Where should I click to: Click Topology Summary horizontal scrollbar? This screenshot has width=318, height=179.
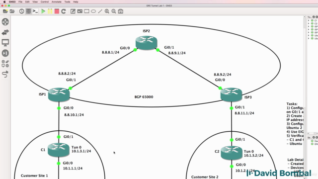[313, 133]
